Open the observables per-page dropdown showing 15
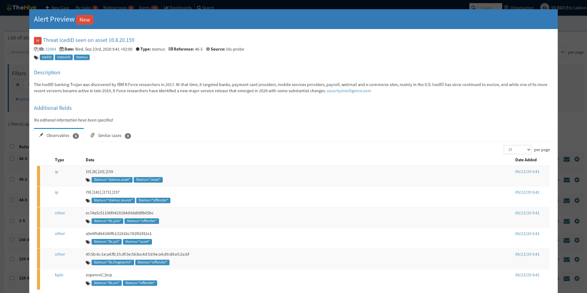 (518, 149)
